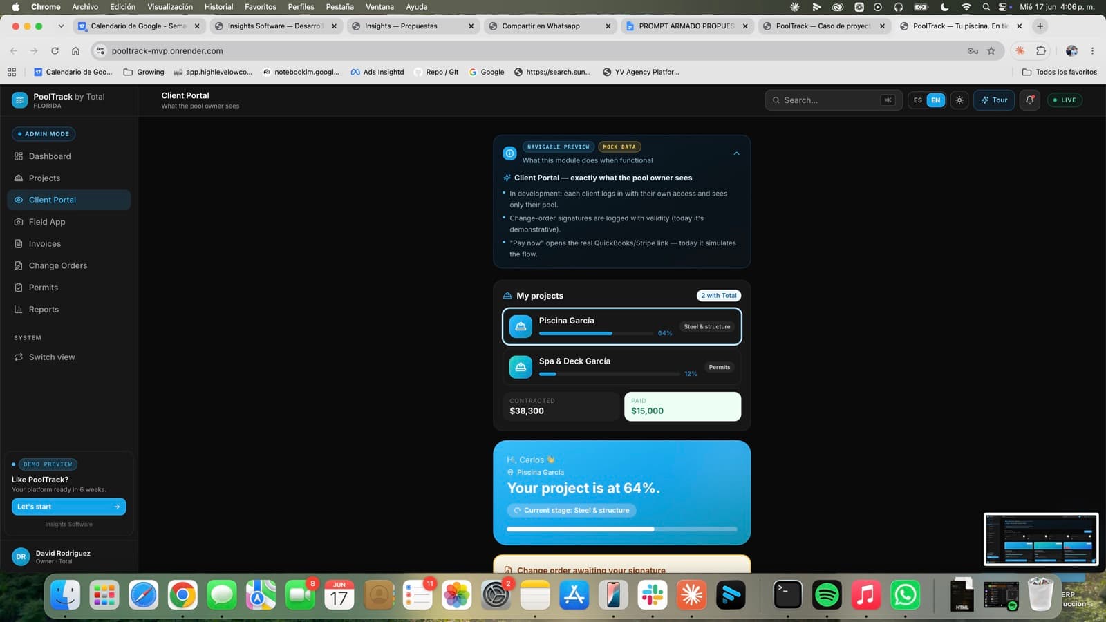Screen dimensions: 1106x622
Task: Select the Spa & Deck García project
Action: 622,367
